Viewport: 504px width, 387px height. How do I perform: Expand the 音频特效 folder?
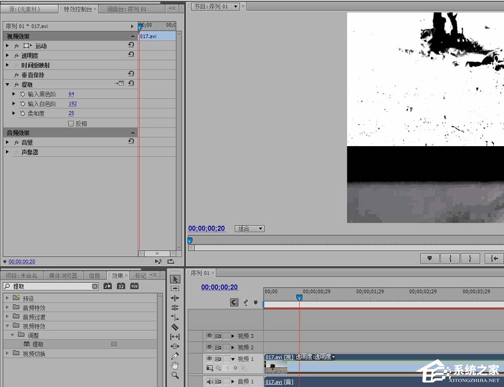tap(8, 308)
